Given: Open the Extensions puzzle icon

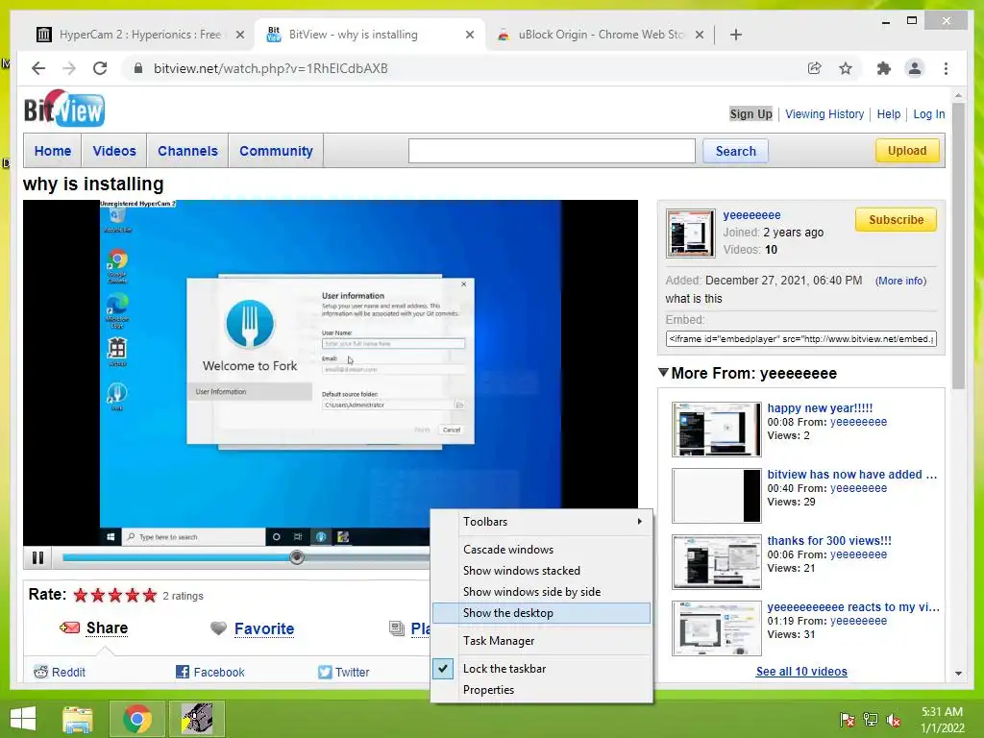Looking at the screenshot, I should click(884, 68).
